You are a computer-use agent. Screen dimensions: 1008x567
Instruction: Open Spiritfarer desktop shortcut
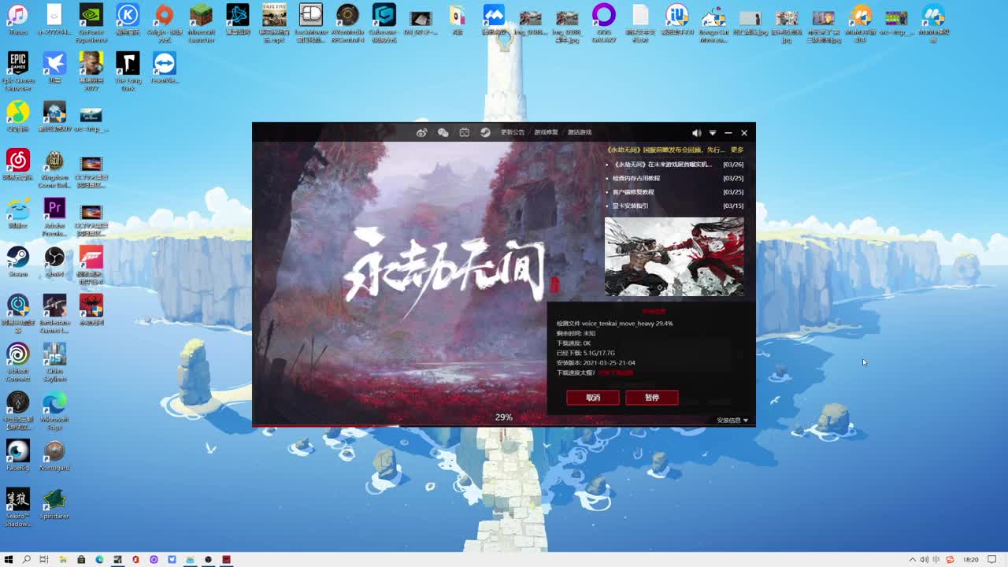(x=54, y=504)
